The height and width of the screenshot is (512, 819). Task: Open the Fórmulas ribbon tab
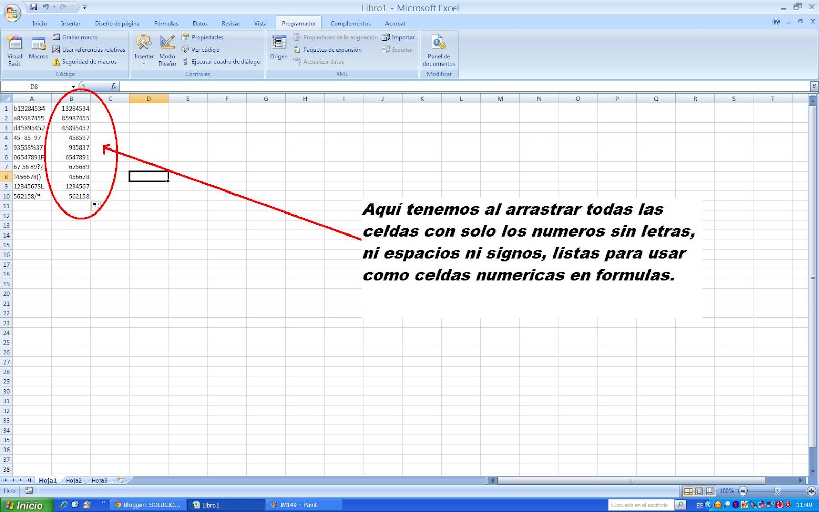point(166,23)
